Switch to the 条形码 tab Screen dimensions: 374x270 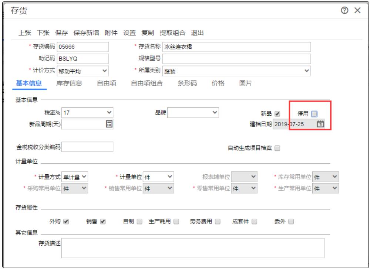(x=187, y=83)
